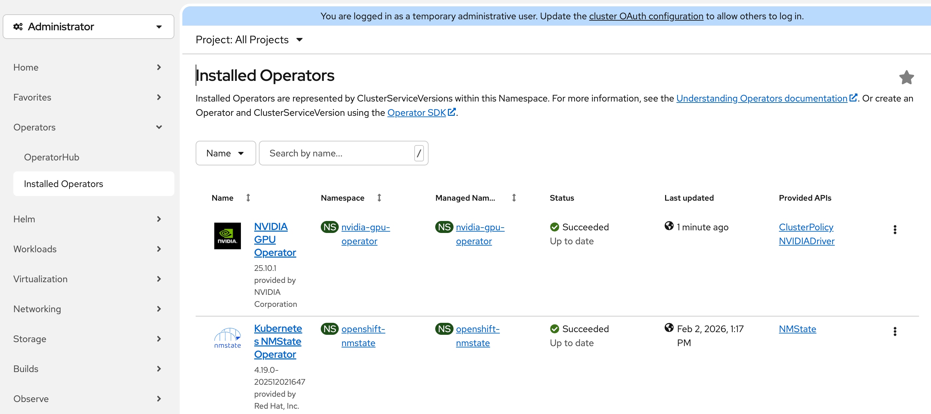
Task: Click version text 25.10.1 under NVIDIA GPU Operator
Action: tap(265, 268)
